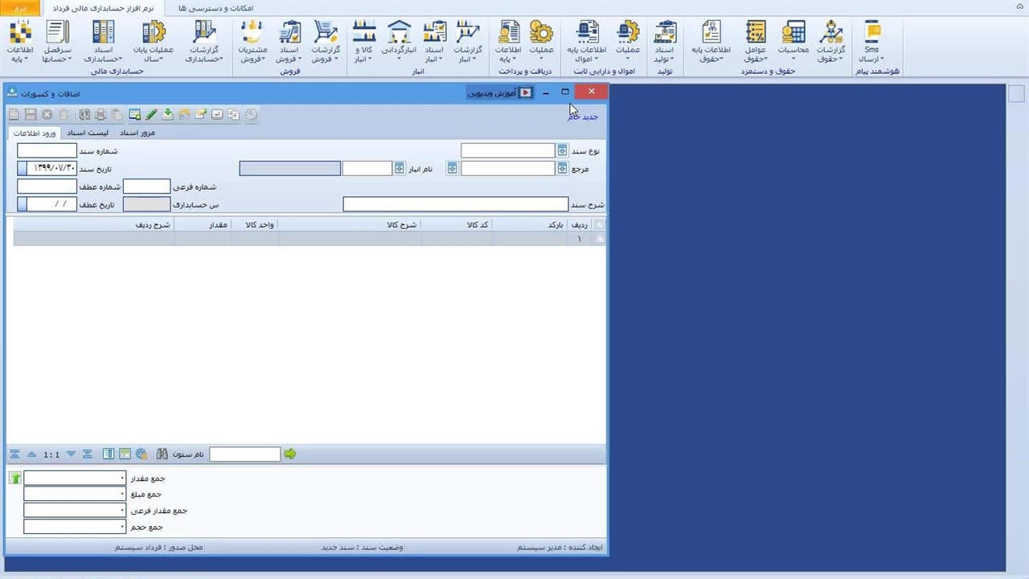Screen dimensions: 1029x579
Task: Switch to the مرور اسناد tab
Action: 137,133
